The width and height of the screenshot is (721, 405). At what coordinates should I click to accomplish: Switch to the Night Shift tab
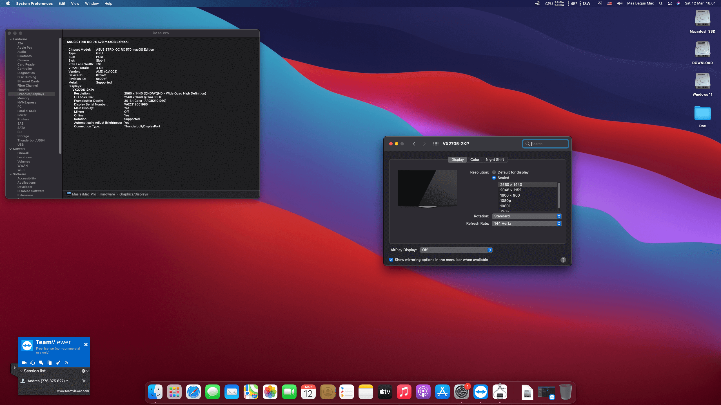[x=495, y=159]
